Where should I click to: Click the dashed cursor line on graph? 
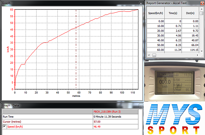[x=76, y=49]
